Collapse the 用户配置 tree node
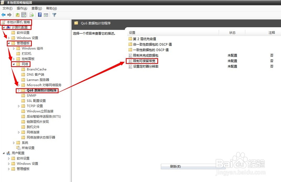 4,153
